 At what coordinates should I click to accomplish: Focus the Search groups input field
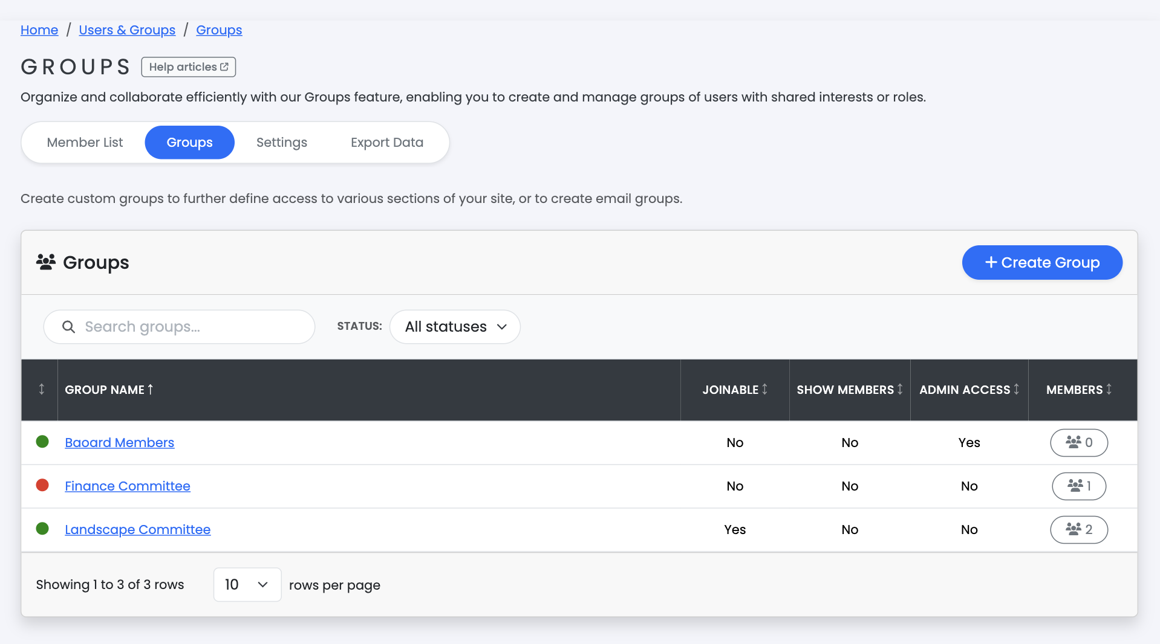[x=179, y=327]
